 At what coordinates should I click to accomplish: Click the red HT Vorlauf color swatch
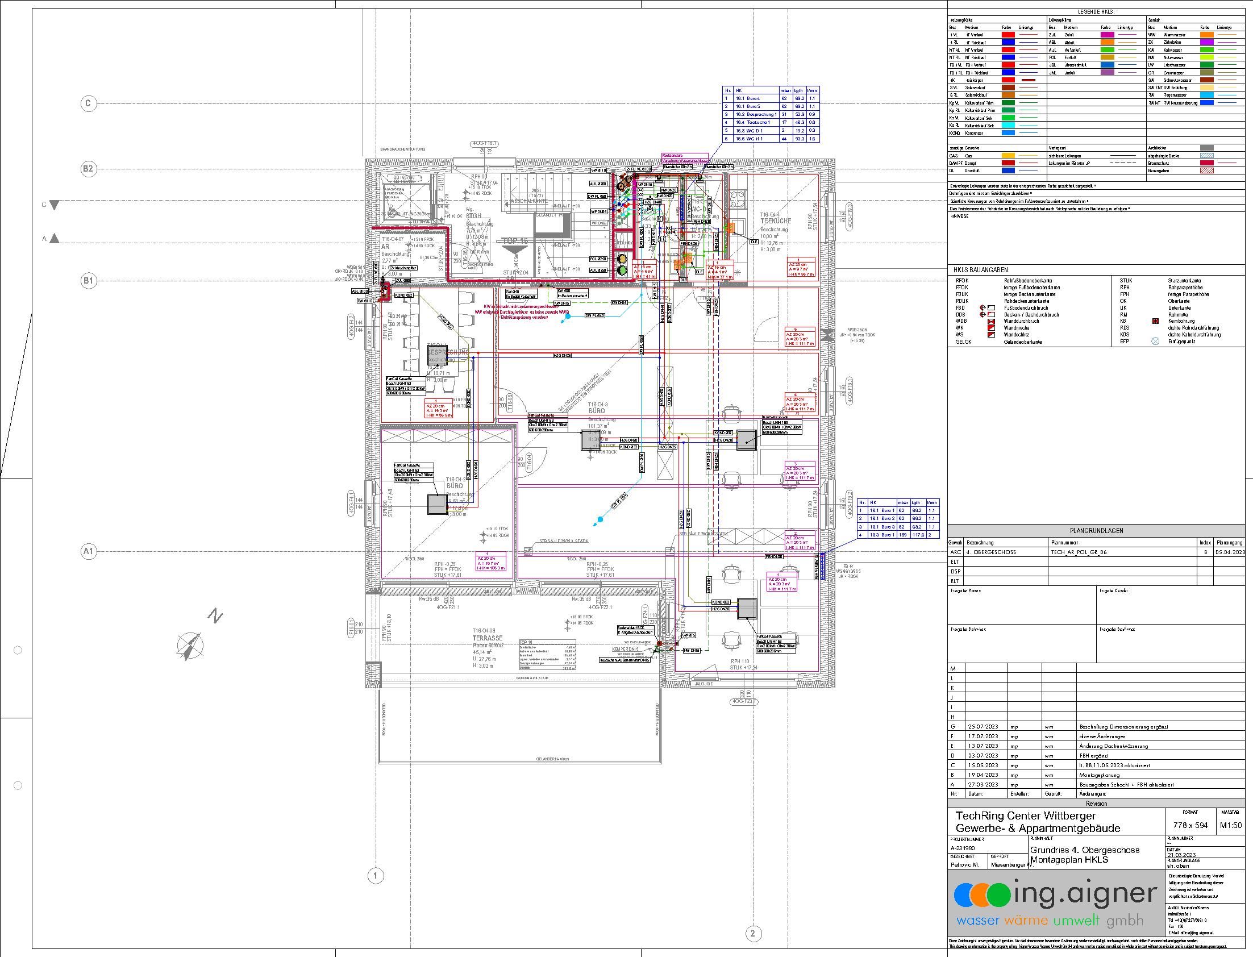pyautogui.click(x=1008, y=35)
